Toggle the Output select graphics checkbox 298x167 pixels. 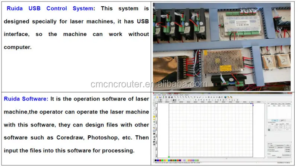(268, 151)
